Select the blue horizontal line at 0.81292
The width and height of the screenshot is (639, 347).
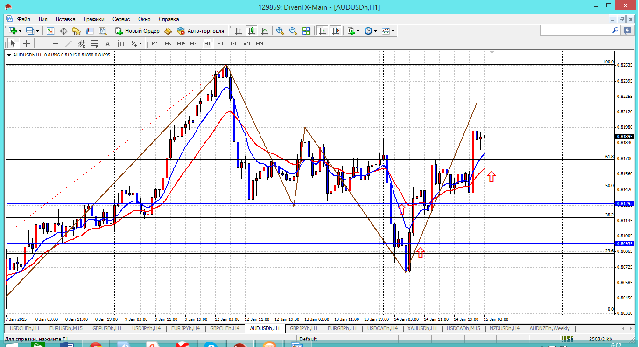coord(310,204)
